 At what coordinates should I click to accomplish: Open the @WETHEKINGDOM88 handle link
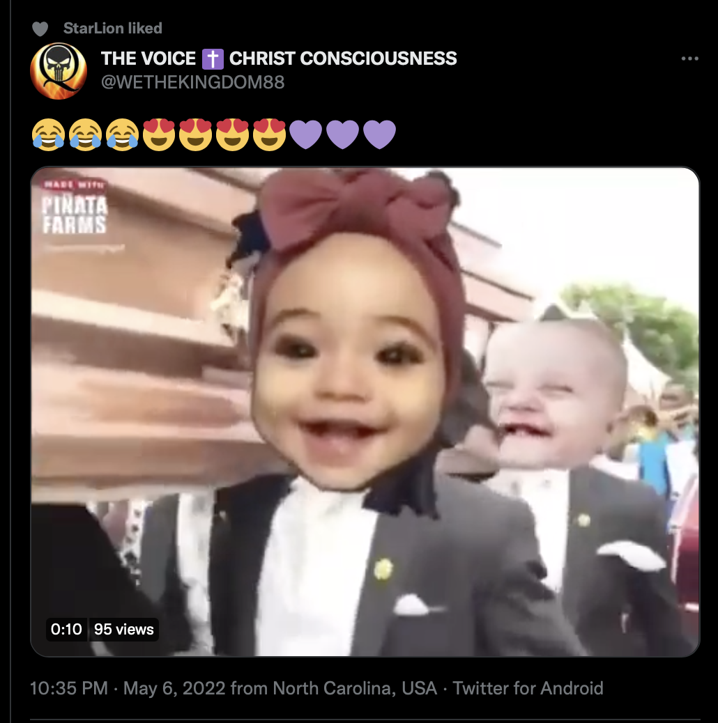coord(193,82)
